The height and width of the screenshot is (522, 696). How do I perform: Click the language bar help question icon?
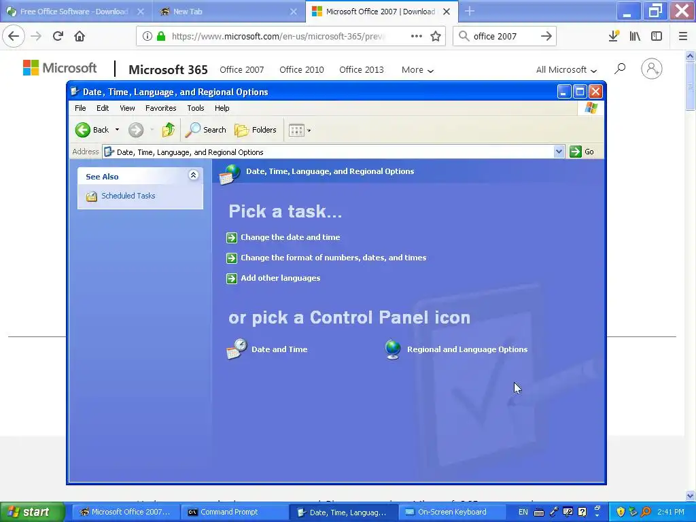[x=582, y=512]
